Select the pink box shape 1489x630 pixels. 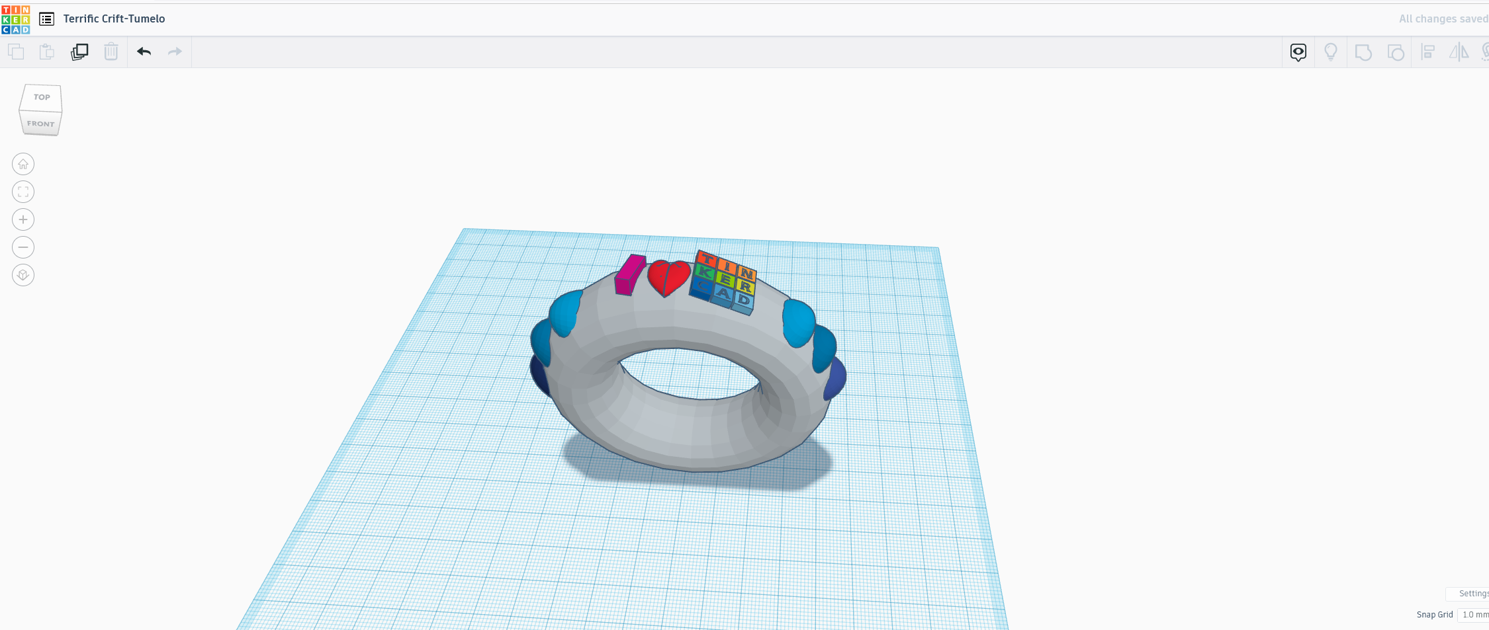pyautogui.click(x=629, y=274)
